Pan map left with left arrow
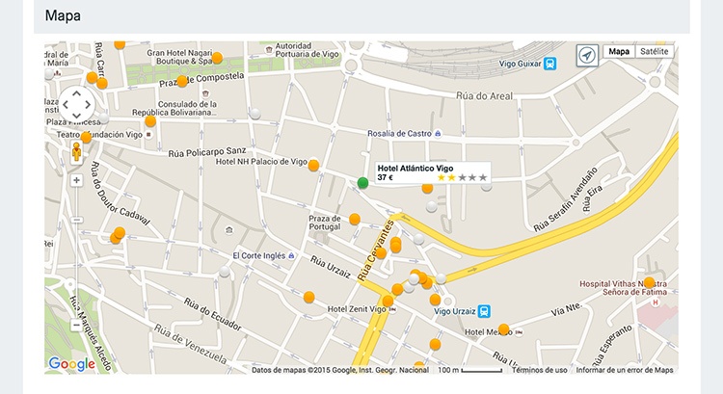The height and width of the screenshot is (394, 723). coord(64,105)
